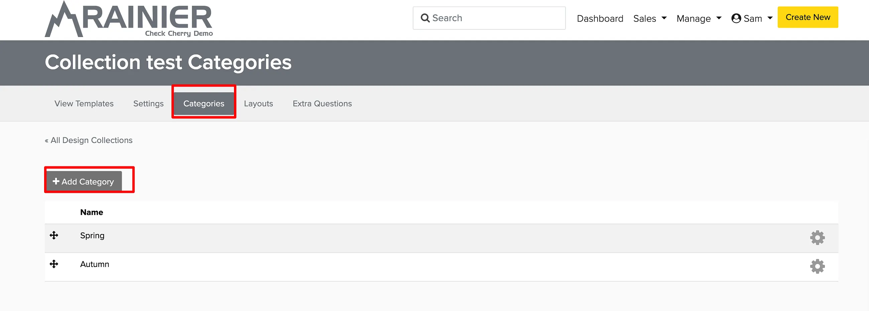The width and height of the screenshot is (869, 311).
Task: Click inside the Search field
Action: click(489, 18)
